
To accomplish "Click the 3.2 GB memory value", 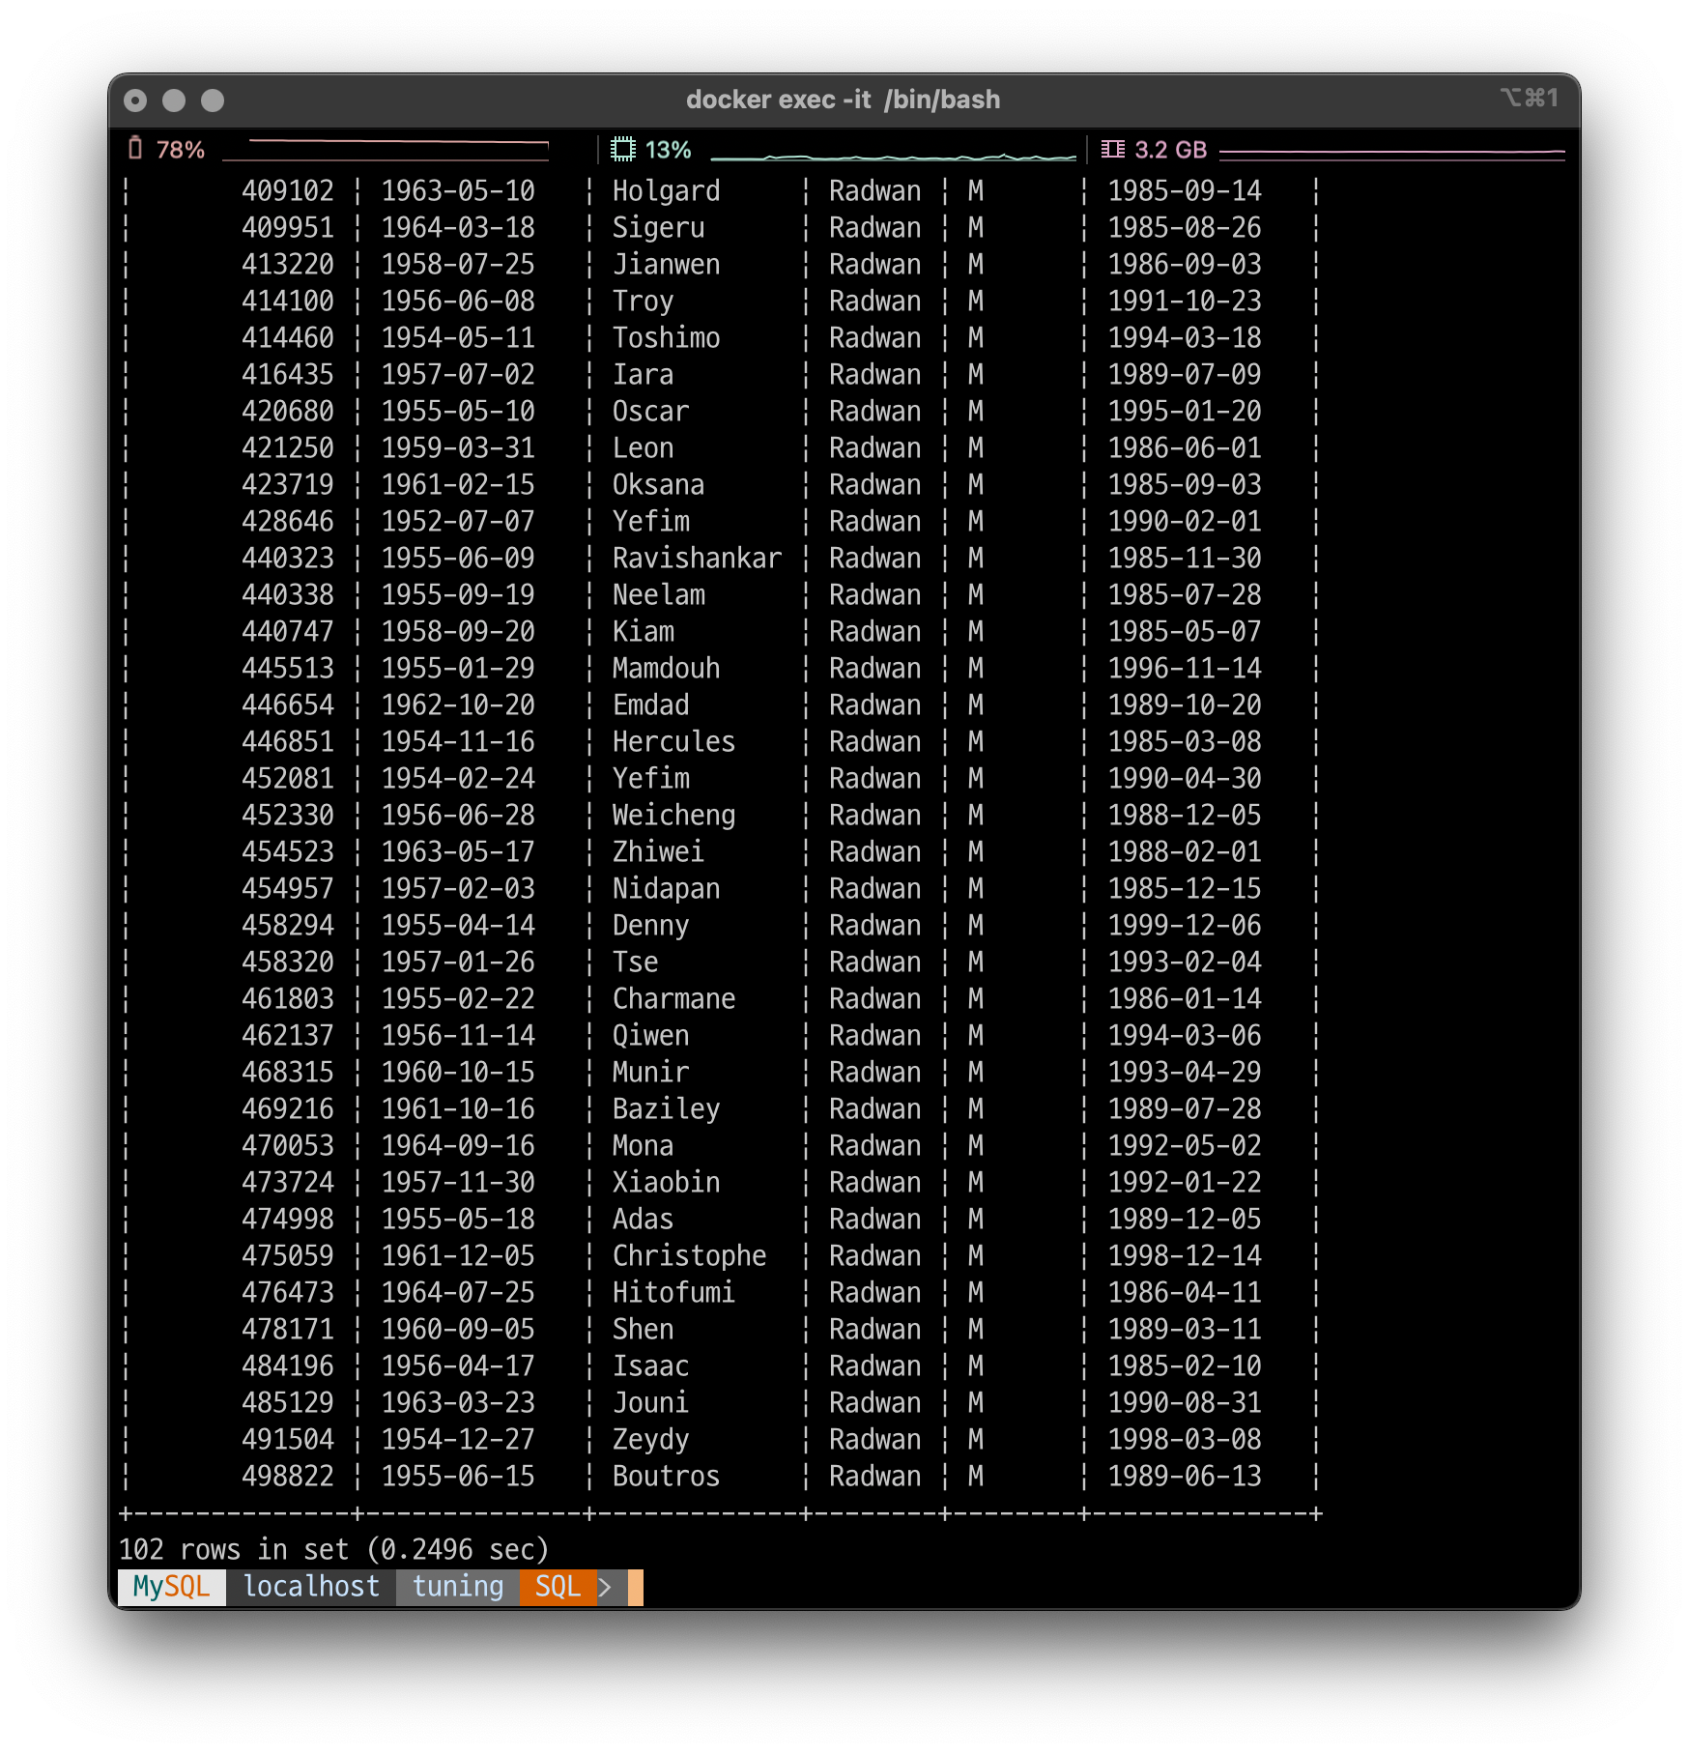I will coord(1170,150).
